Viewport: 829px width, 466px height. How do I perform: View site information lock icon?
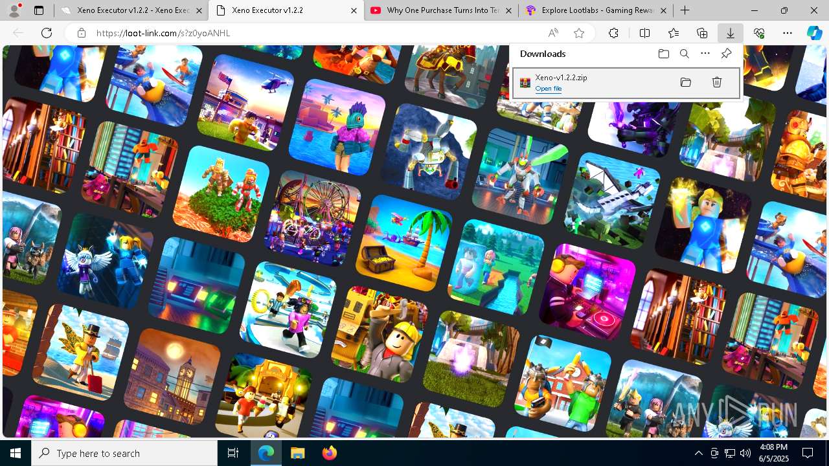point(81,33)
